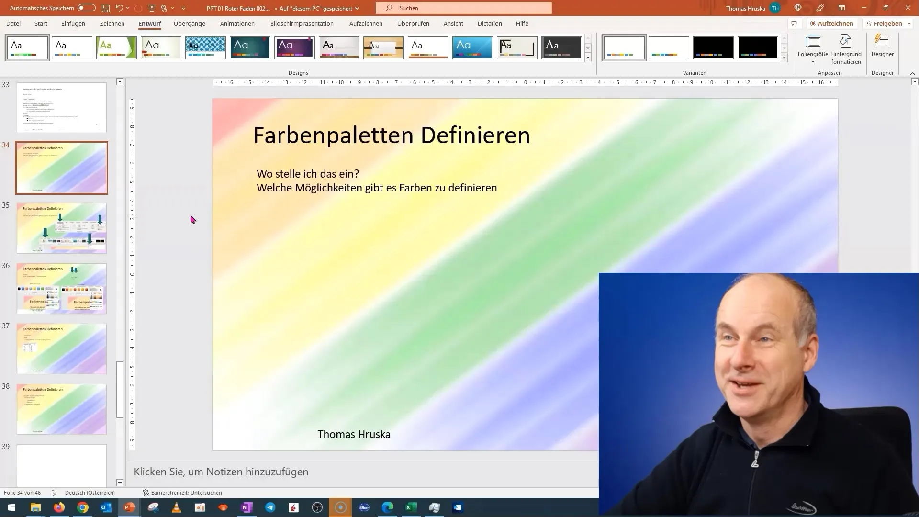Toggle Automatisches Speichern switch
The height and width of the screenshot is (517, 919).
(x=87, y=8)
